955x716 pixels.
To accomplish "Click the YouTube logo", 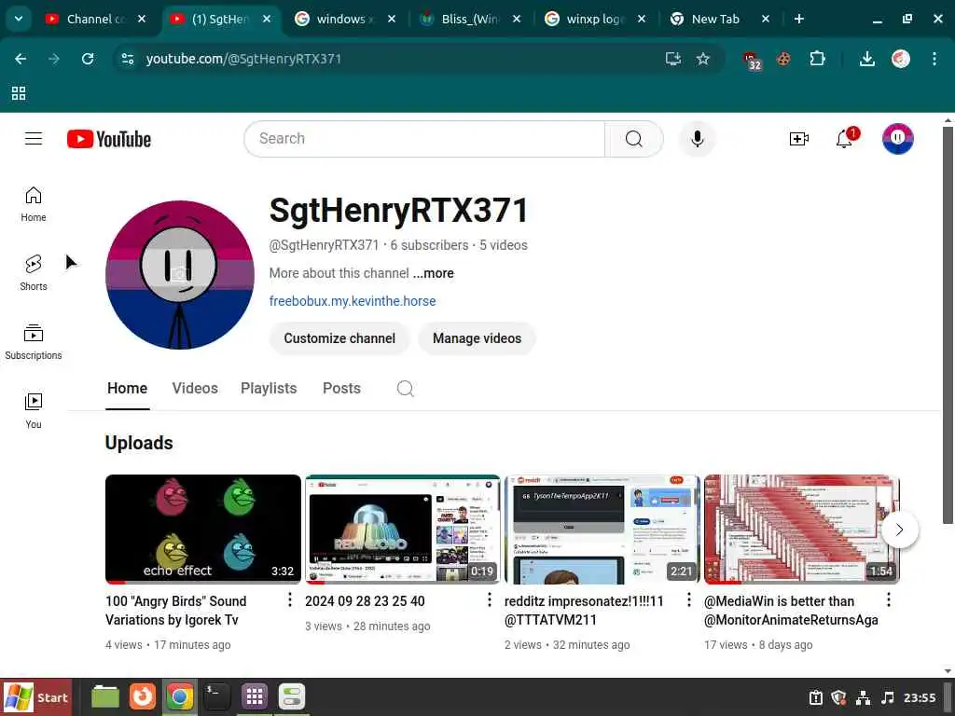I will [109, 140].
